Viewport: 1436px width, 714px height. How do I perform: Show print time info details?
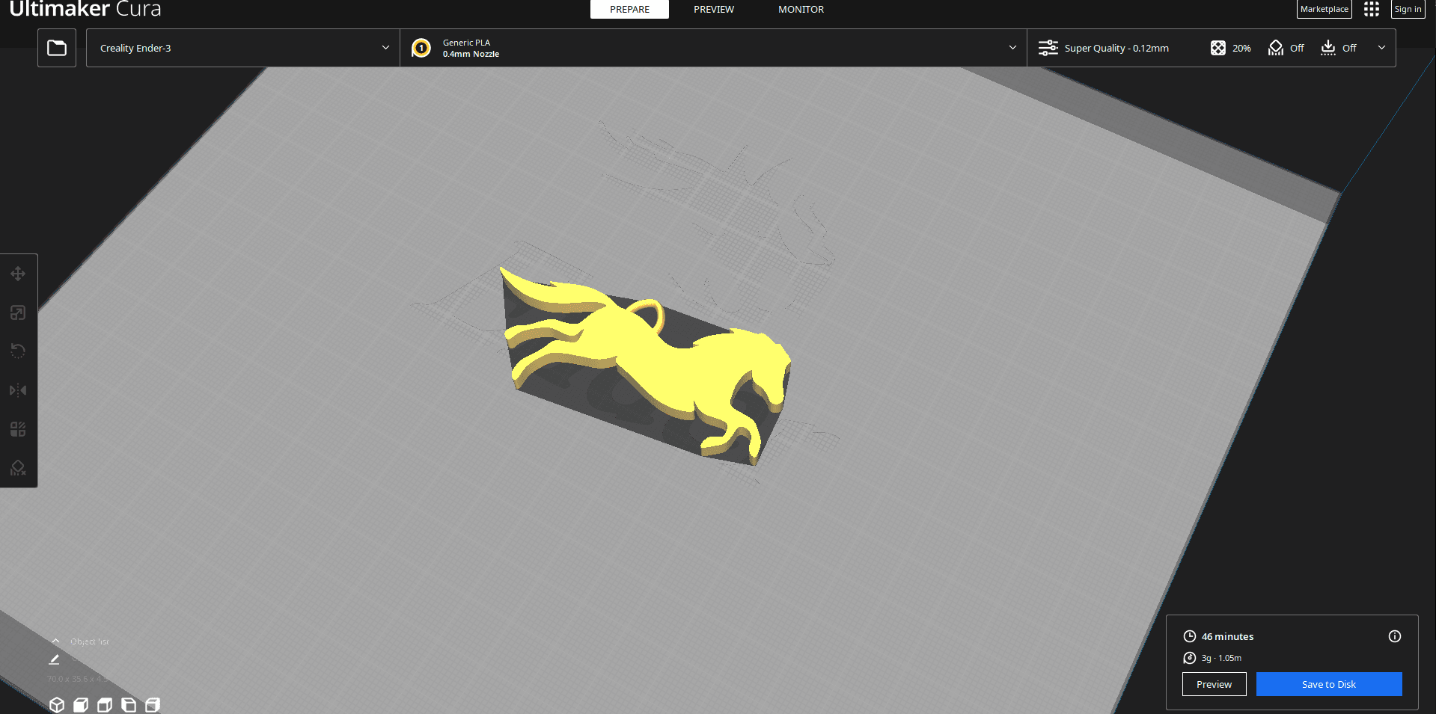point(1395,636)
